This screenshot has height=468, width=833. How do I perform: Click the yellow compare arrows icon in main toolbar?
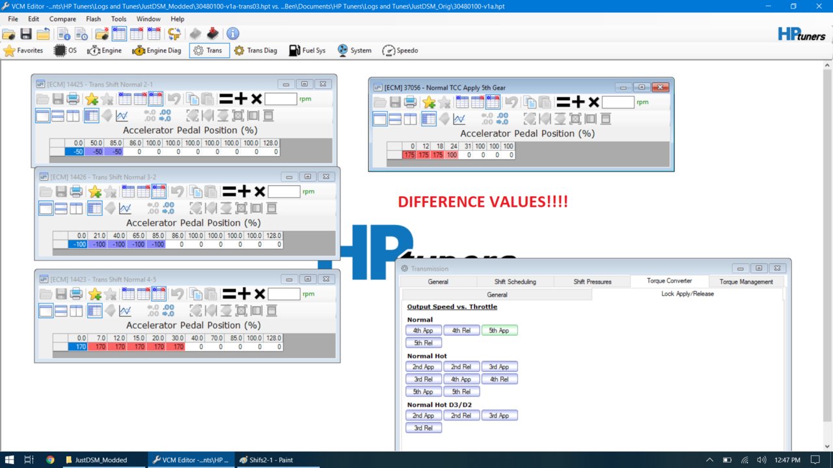click(174, 34)
